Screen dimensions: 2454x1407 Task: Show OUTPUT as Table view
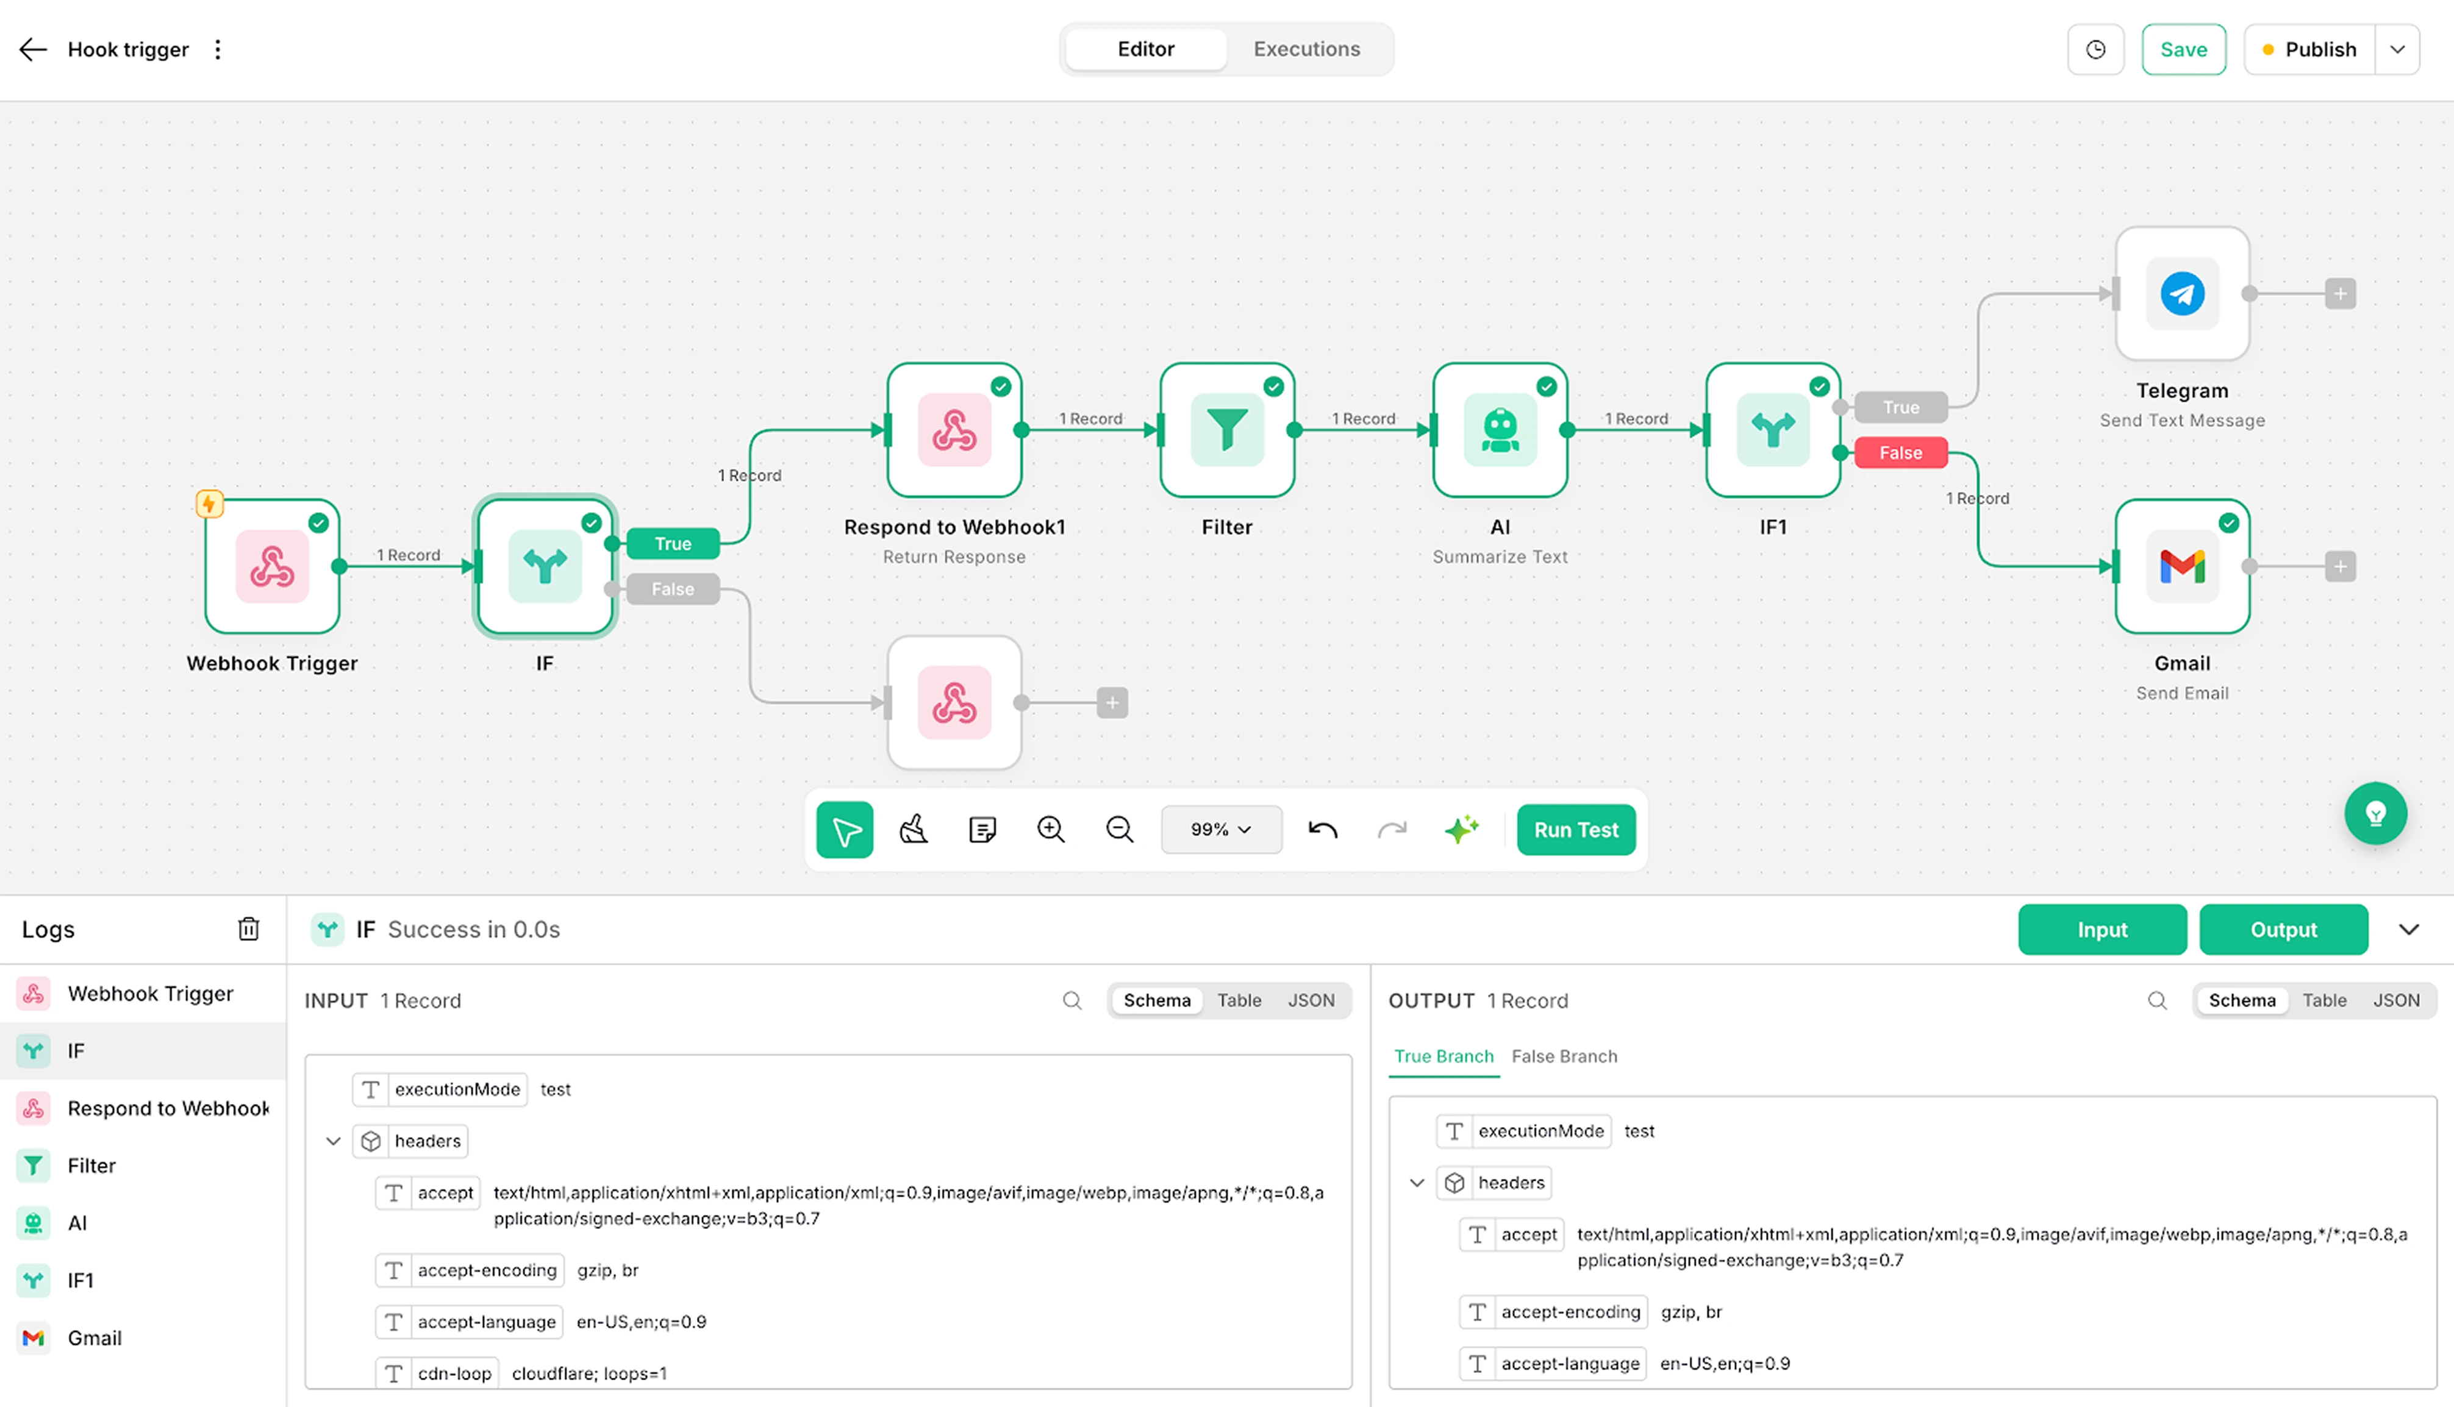click(x=2325, y=1000)
